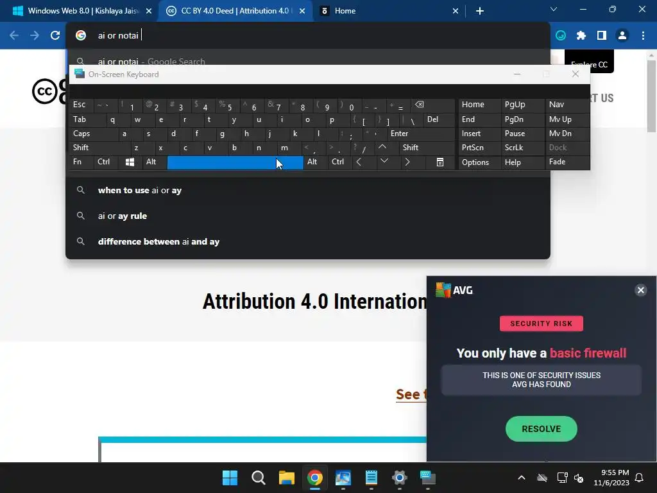Open Chrome's three-dot menu
Screen dimensions: 657x493
pyautogui.click(x=643, y=36)
